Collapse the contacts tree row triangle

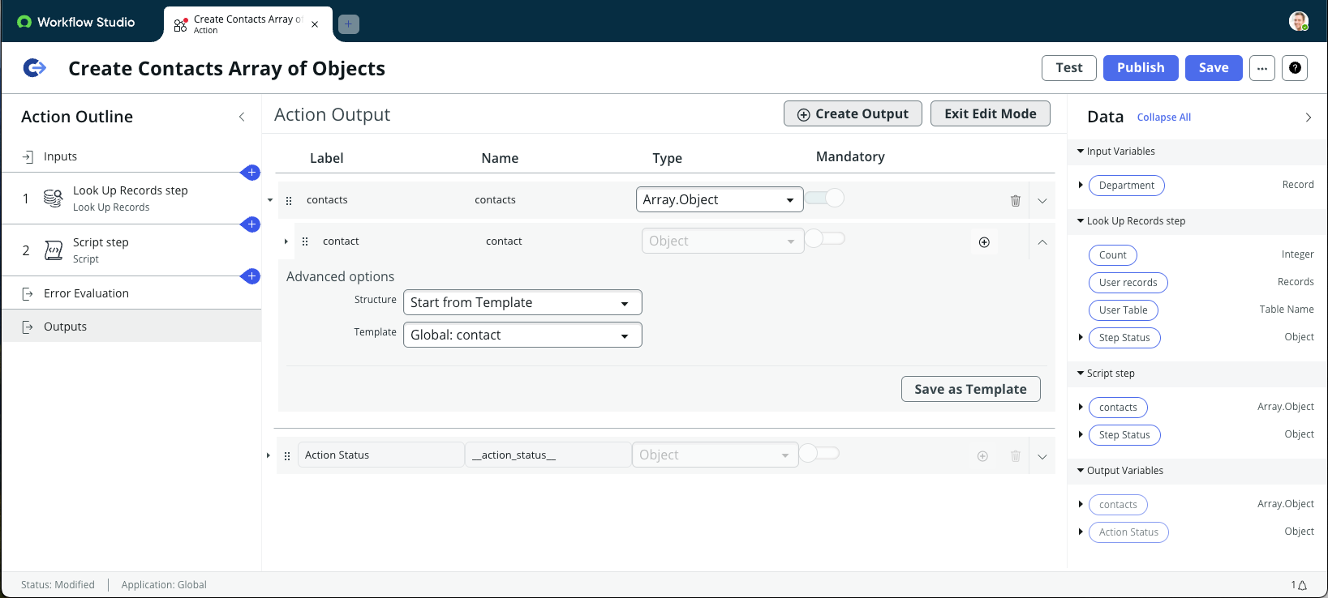[270, 200]
